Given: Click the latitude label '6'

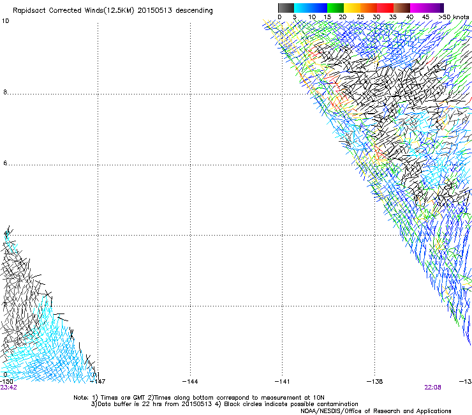Looking at the screenshot, I should pos(5,163).
